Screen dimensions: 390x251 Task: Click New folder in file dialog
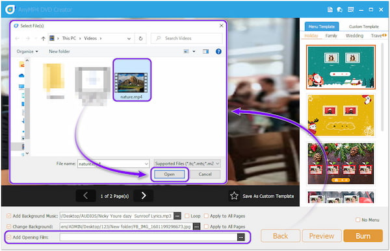coord(59,51)
